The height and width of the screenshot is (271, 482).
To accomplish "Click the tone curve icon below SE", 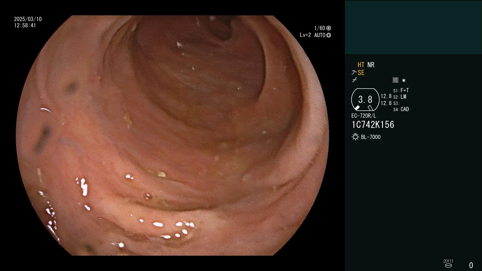I will (x=354, y=80).
